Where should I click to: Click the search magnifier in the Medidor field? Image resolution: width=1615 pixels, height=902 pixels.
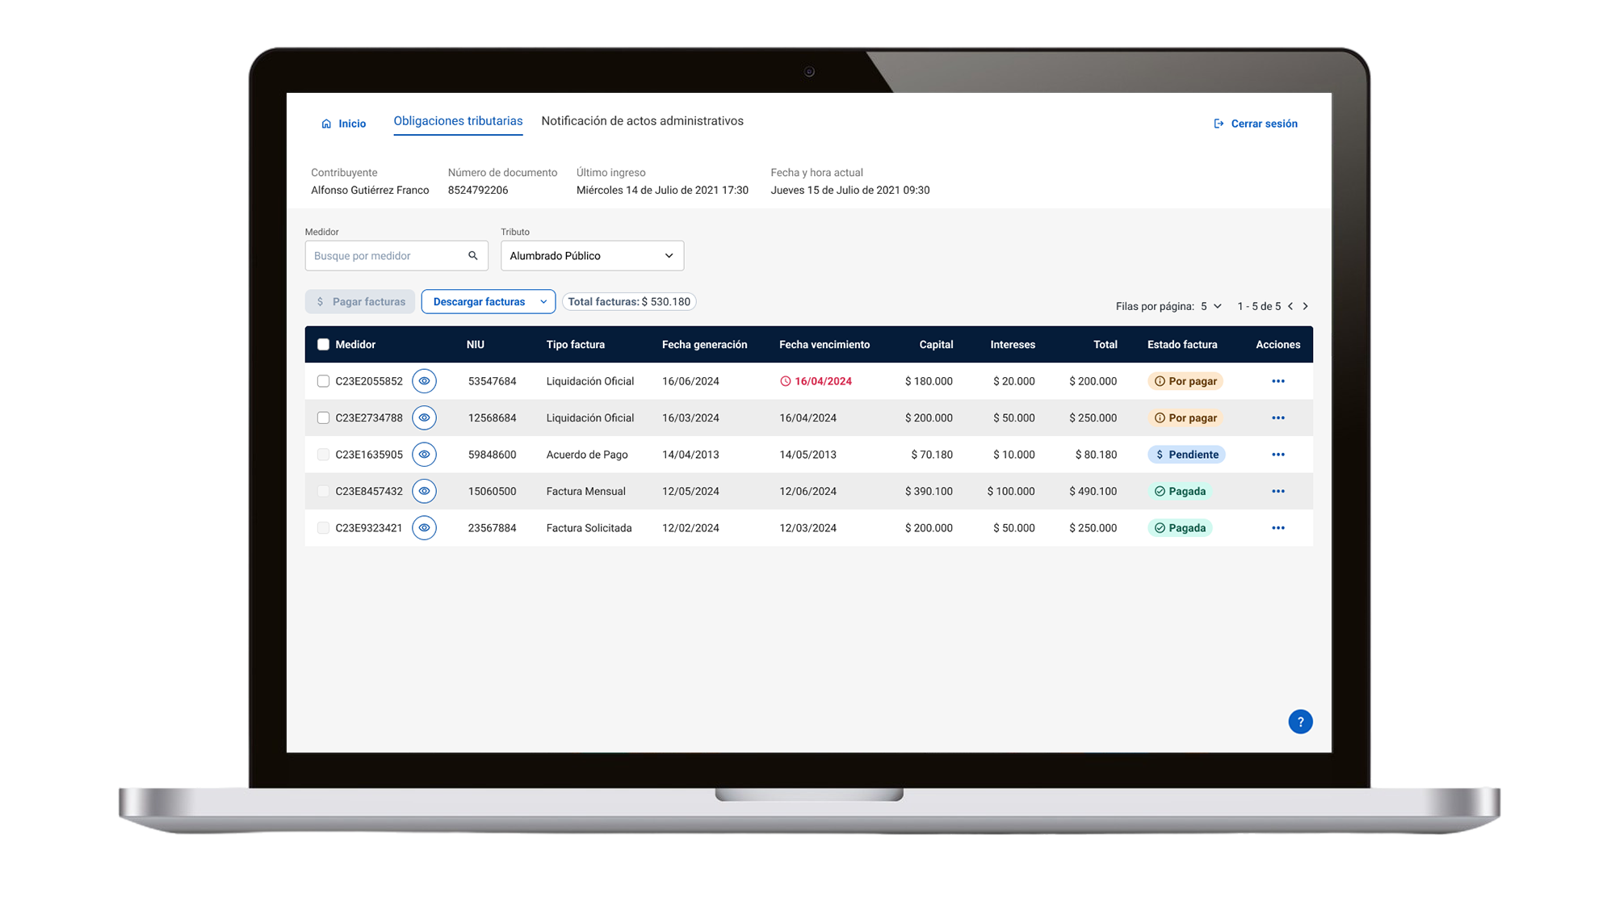(473, 256)
